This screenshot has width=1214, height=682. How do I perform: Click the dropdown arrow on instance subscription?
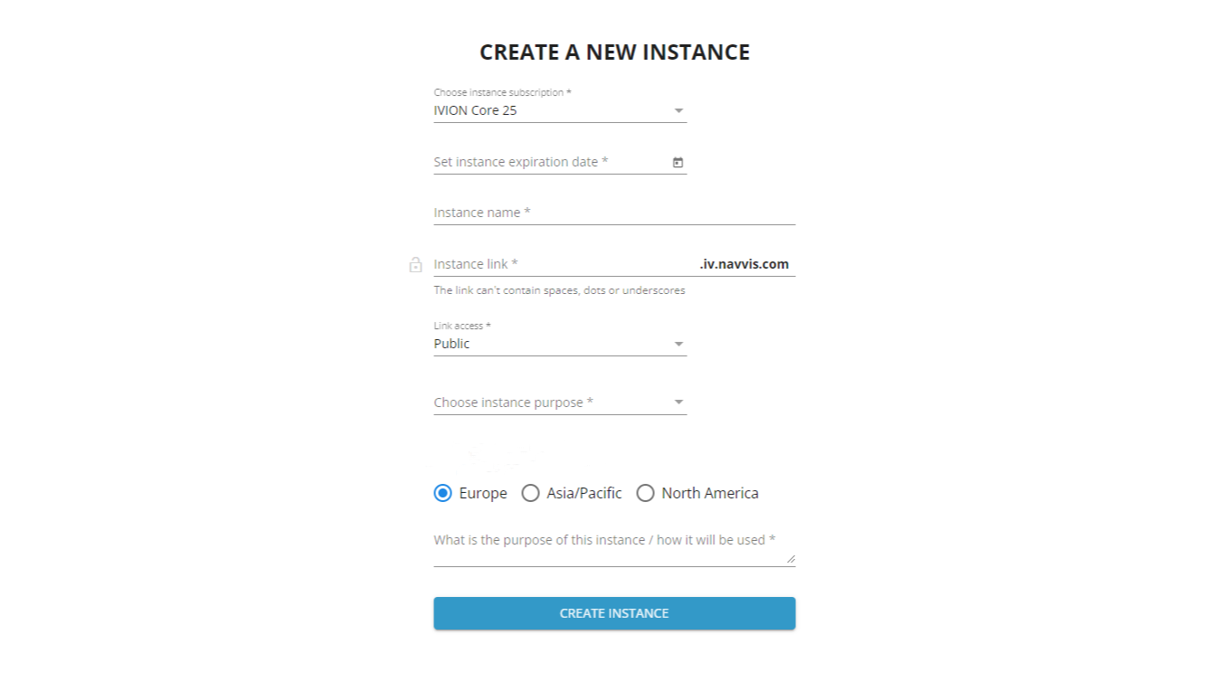pyautogui.click(x=678, y=110)
